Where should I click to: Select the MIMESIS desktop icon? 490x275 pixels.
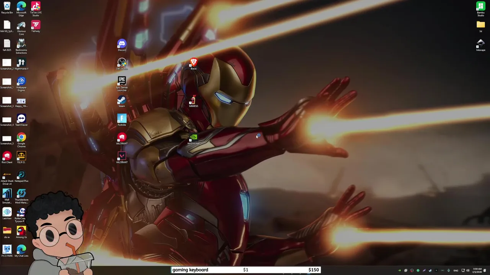pos(193,101)
